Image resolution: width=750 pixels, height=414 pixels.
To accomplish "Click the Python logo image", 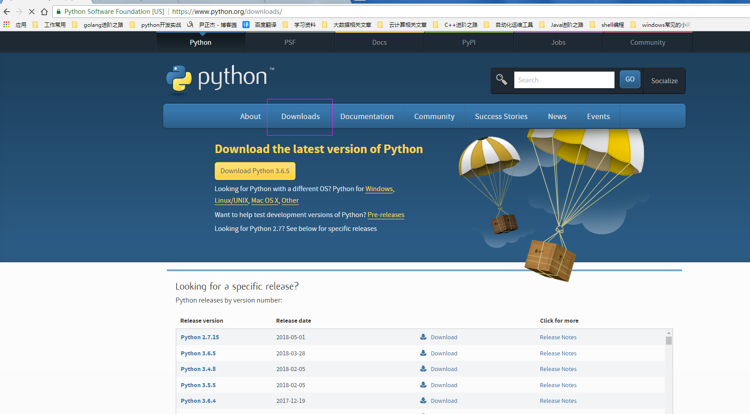I will tap(220, 80).
